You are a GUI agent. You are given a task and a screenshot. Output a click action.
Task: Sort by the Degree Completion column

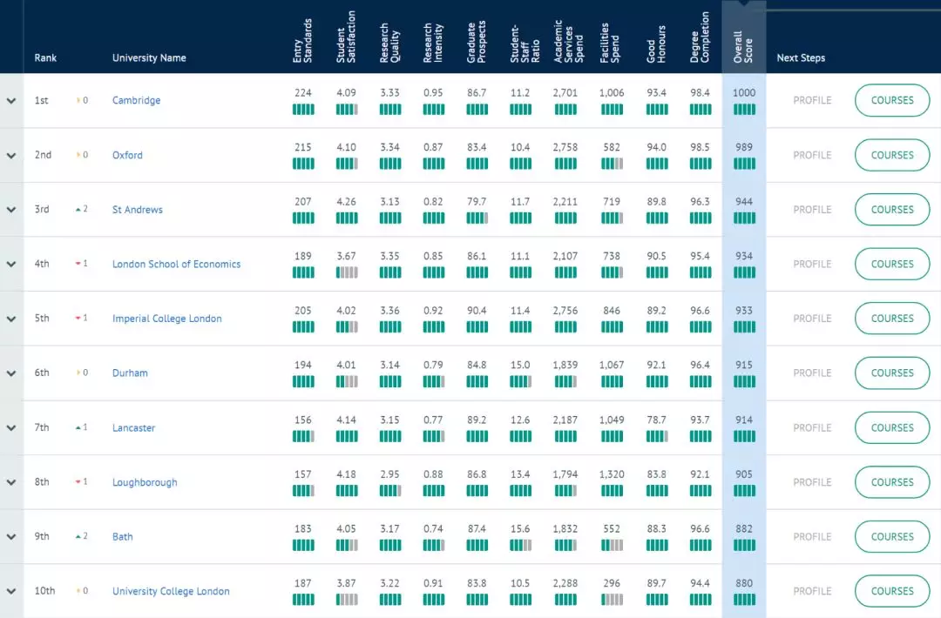[700, 37]
